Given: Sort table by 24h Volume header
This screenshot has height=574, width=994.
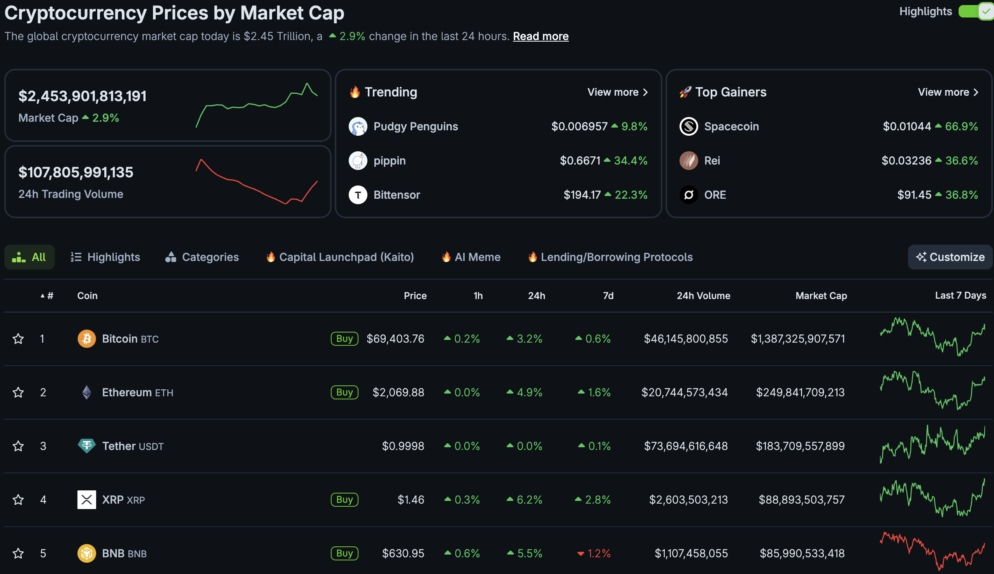Looking at the screenshot, I should pos(703,296).
